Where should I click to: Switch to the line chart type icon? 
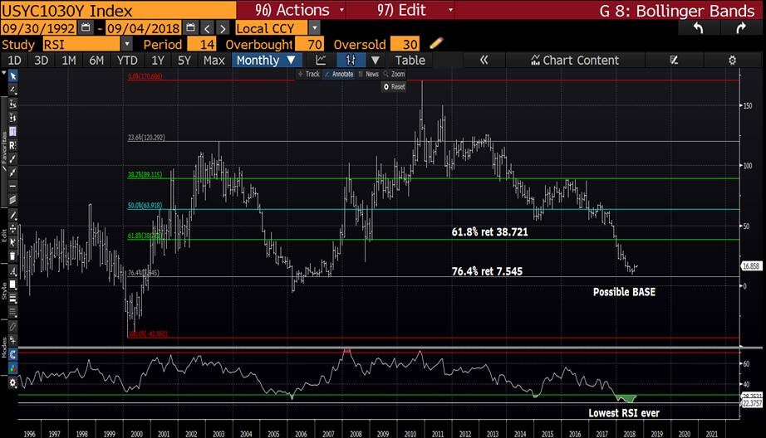click(321, 60)
